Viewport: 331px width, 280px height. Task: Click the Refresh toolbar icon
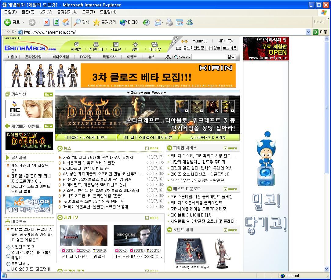pos(56,22)
